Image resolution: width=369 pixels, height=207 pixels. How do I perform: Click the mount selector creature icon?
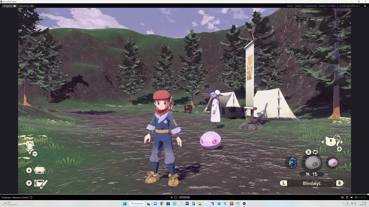(x=332, y=141)
